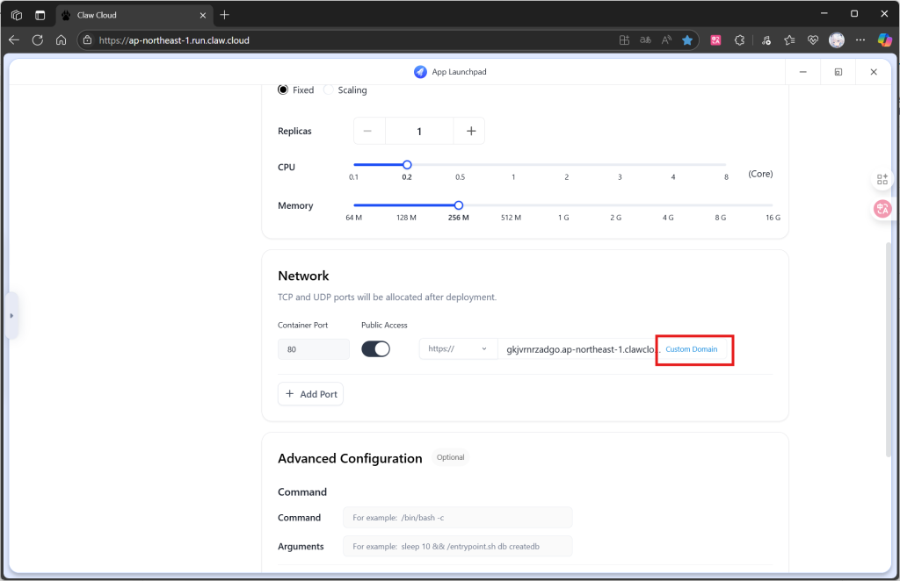Open Edge Settings and more menu

click(860, 40)
